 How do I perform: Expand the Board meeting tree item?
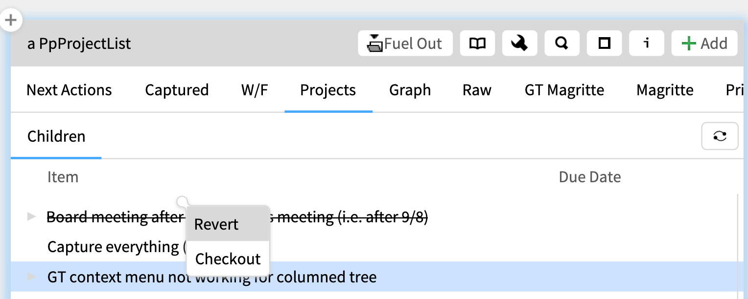[x=32, y=216]
